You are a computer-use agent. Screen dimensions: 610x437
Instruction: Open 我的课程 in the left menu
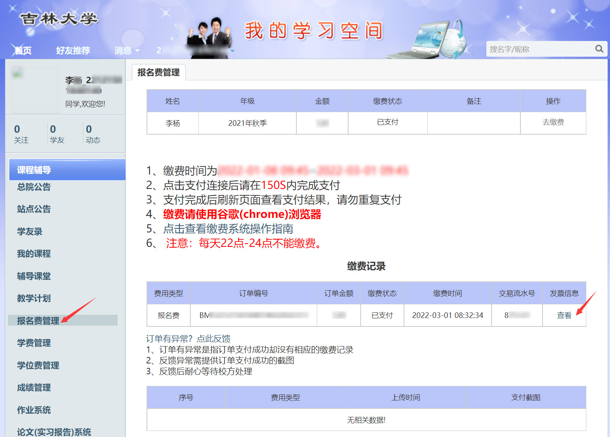click(x=34, y=254)
